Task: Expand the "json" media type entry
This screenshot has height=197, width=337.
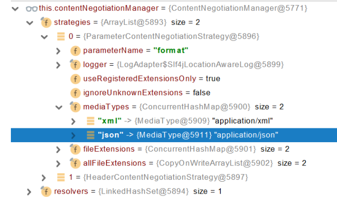Action: pos(73,135)
